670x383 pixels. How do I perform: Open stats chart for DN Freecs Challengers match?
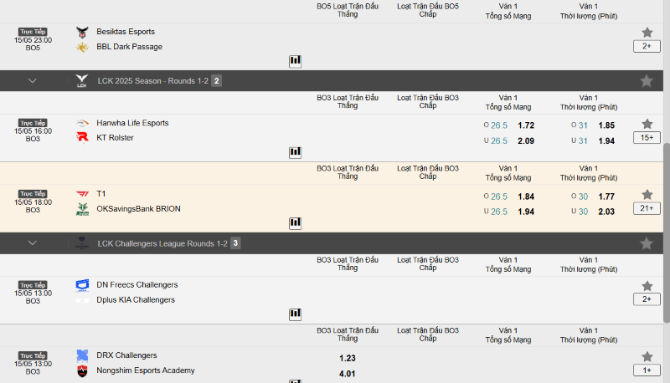point(295,314)
